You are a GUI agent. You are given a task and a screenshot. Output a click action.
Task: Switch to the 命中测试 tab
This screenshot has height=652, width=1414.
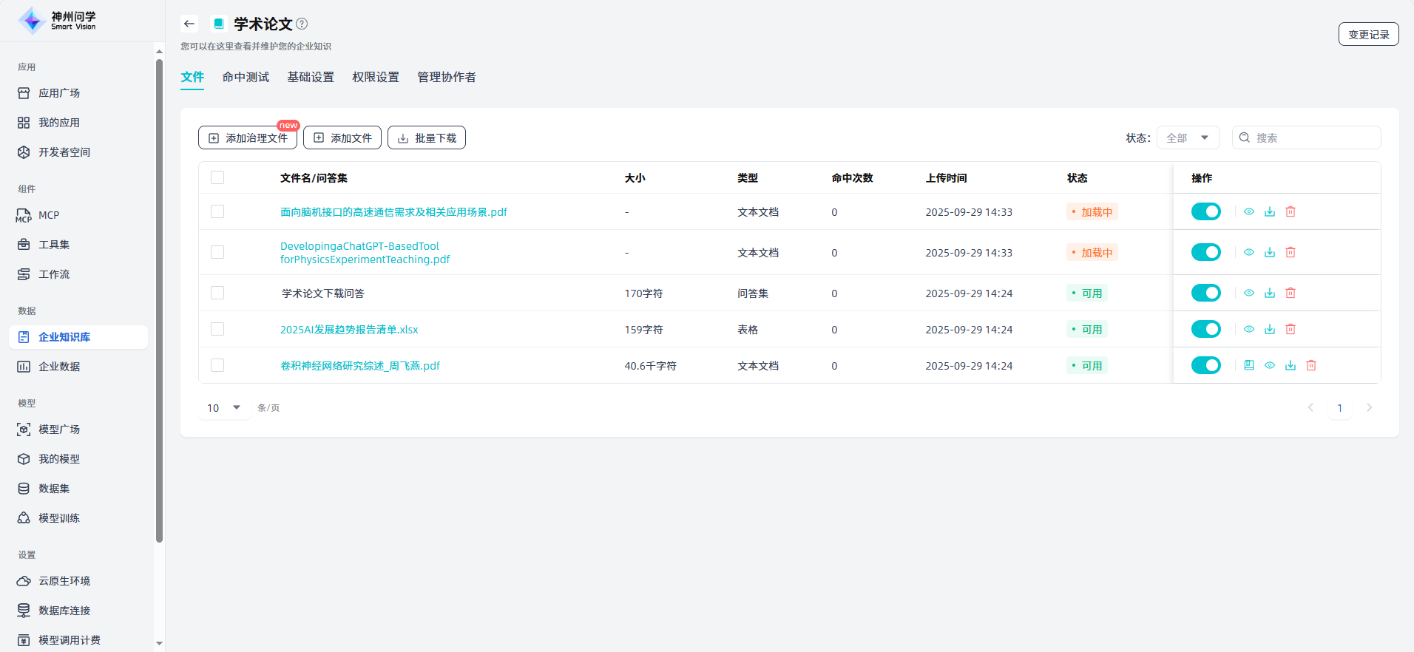246,77
